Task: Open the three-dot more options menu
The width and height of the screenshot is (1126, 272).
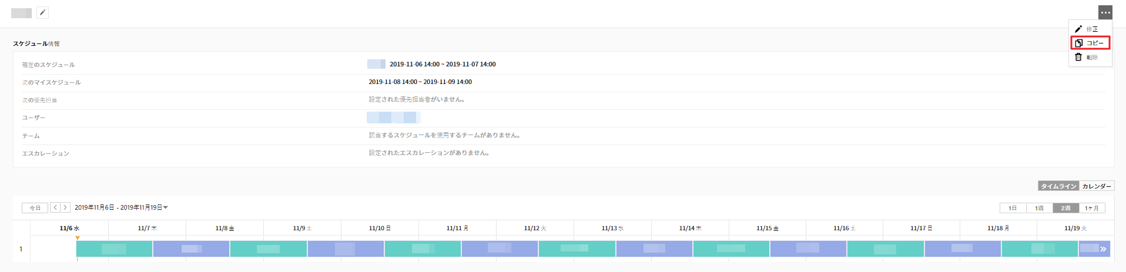Action: pyautogui.click(x=1105, y=12)
